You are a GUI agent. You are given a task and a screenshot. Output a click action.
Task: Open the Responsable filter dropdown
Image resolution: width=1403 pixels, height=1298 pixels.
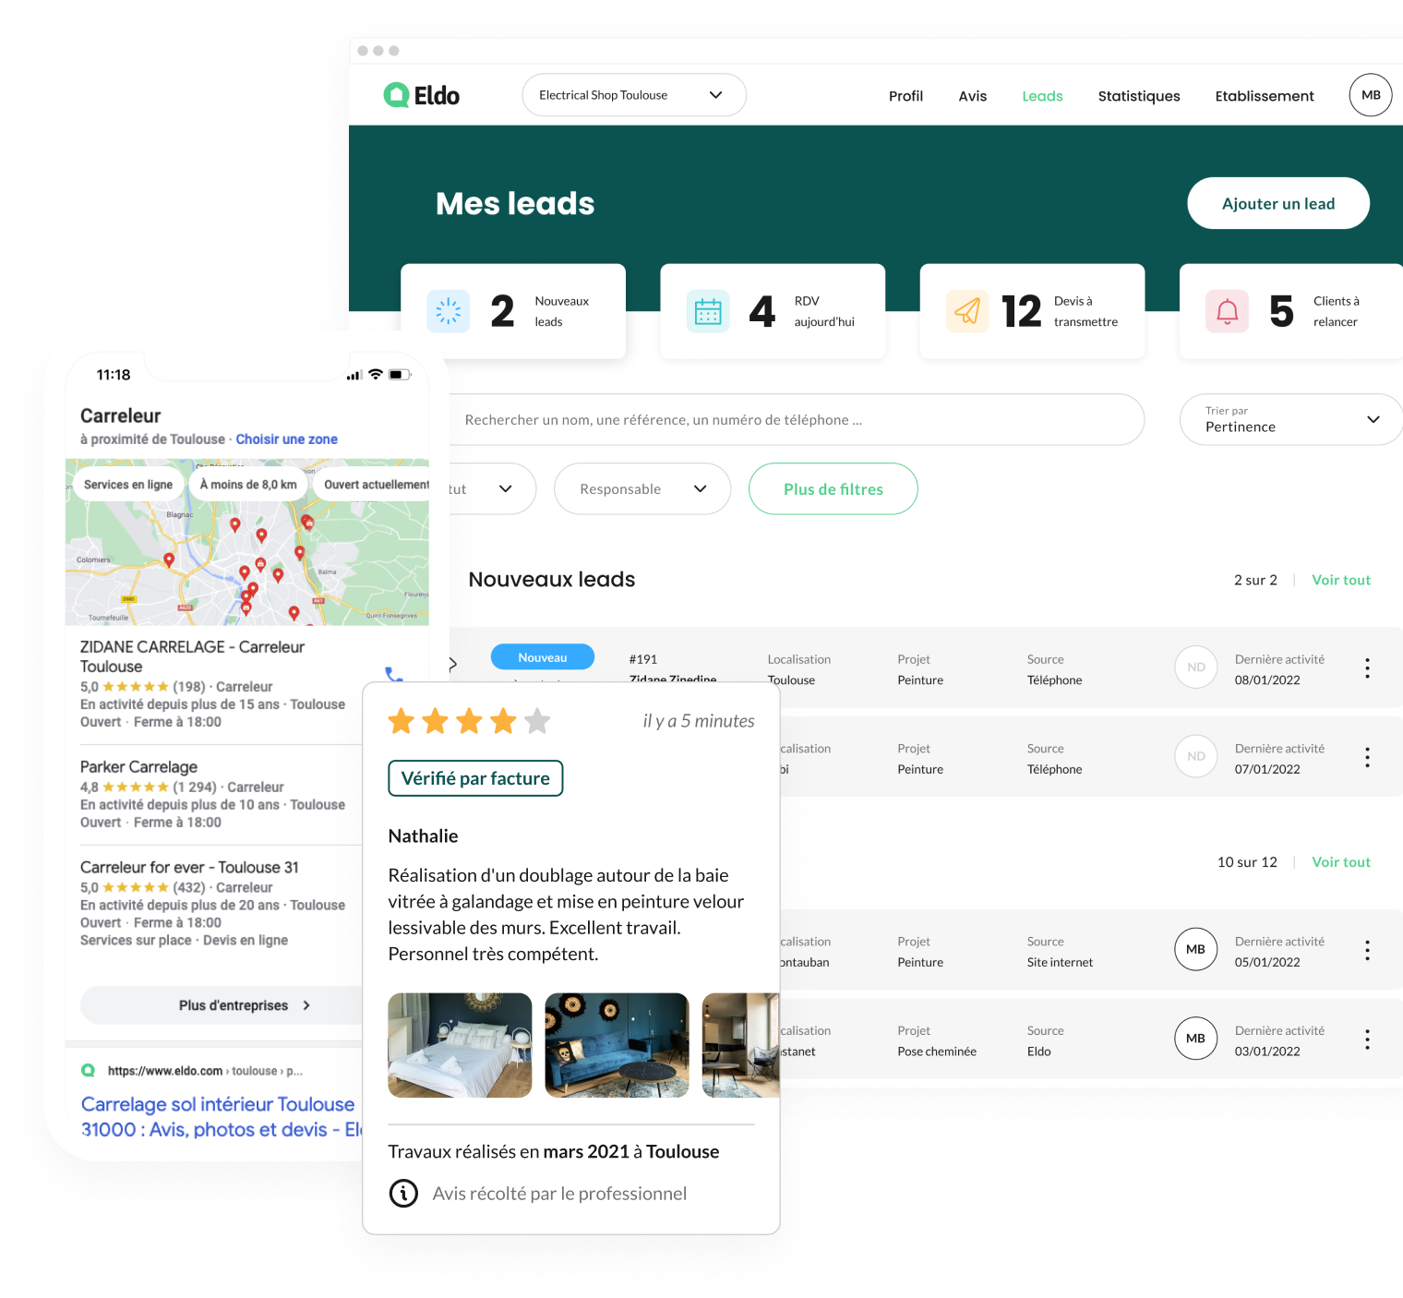point(642,489)
